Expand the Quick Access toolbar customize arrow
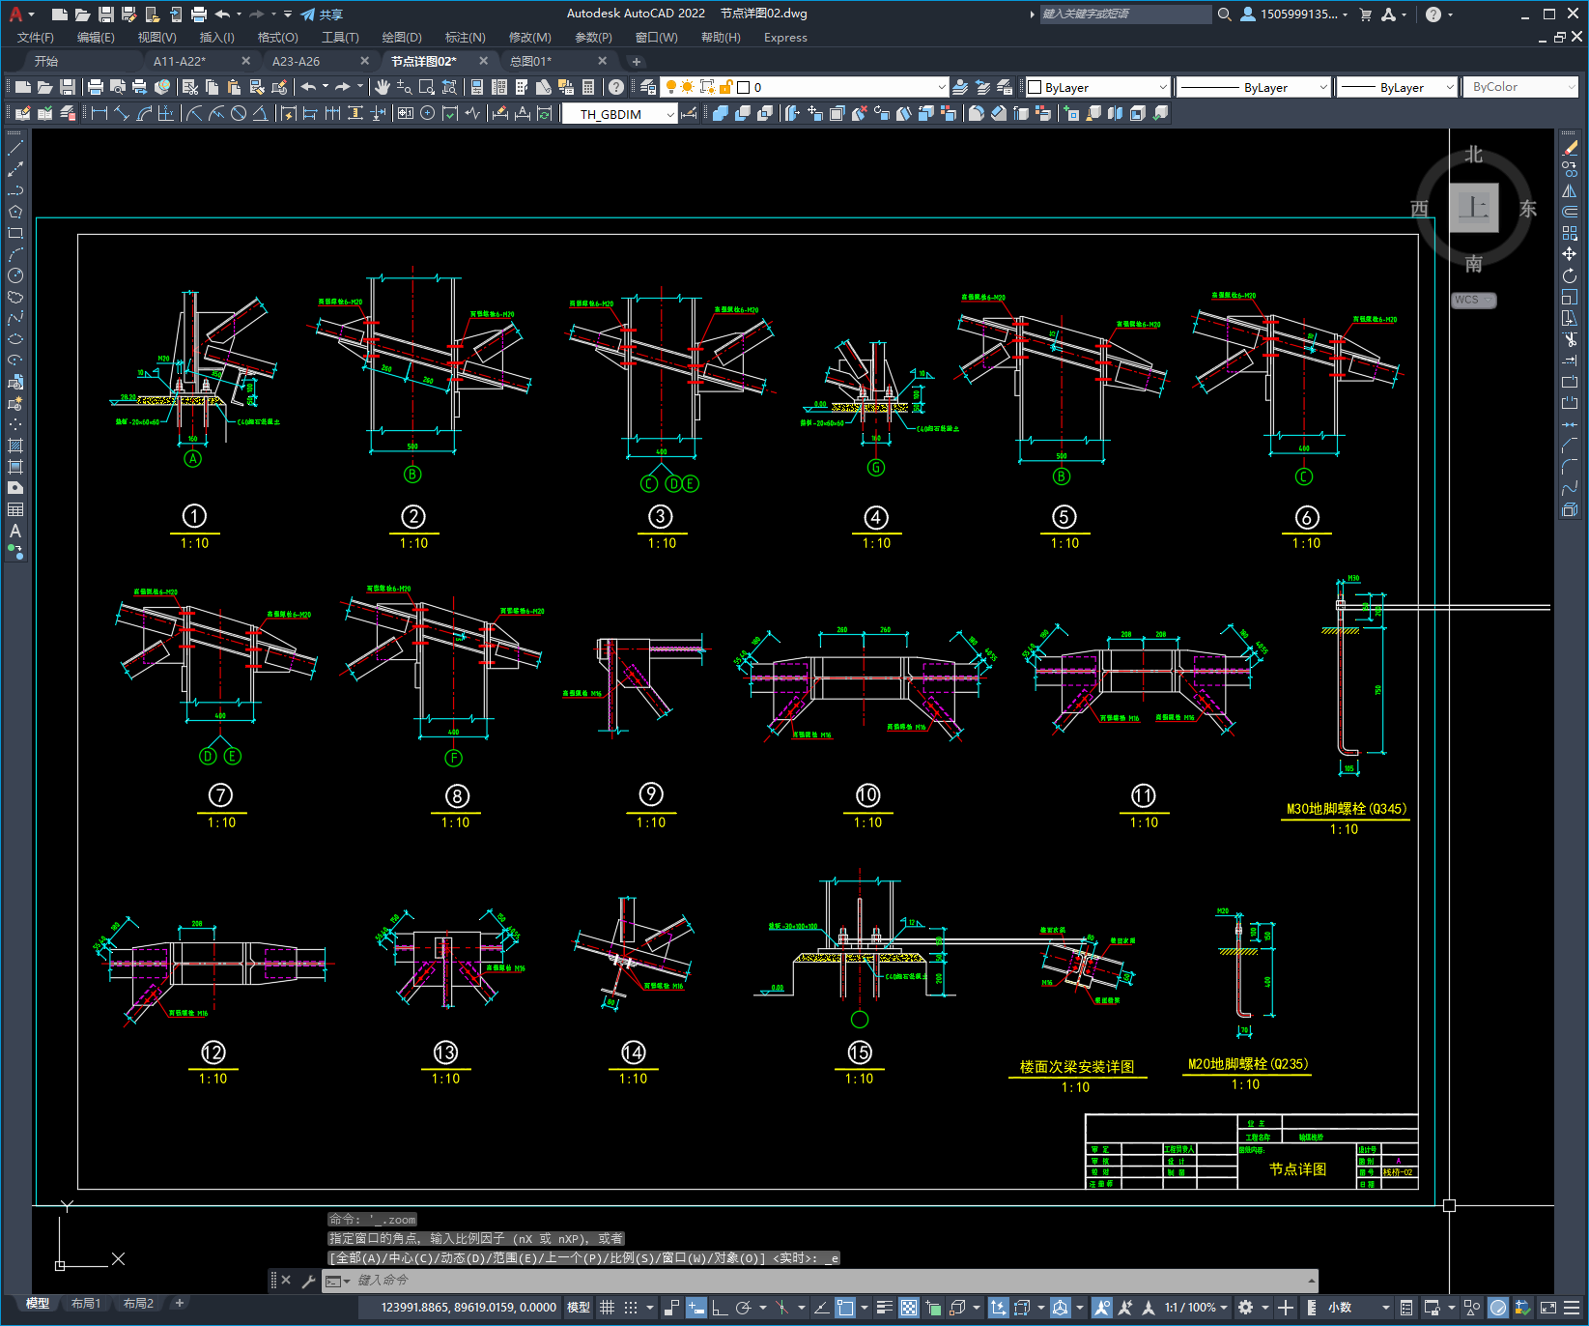 (288, 14)
